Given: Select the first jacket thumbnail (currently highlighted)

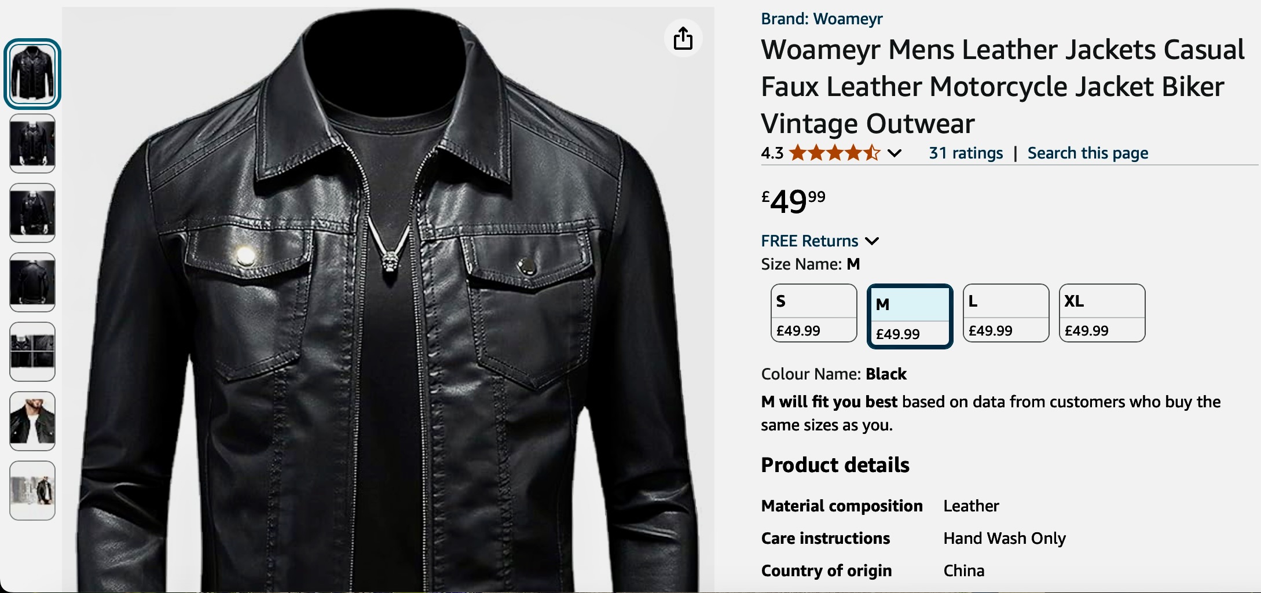Looking at the screenshot, I should pyautogui.click(x=32, y=74).
